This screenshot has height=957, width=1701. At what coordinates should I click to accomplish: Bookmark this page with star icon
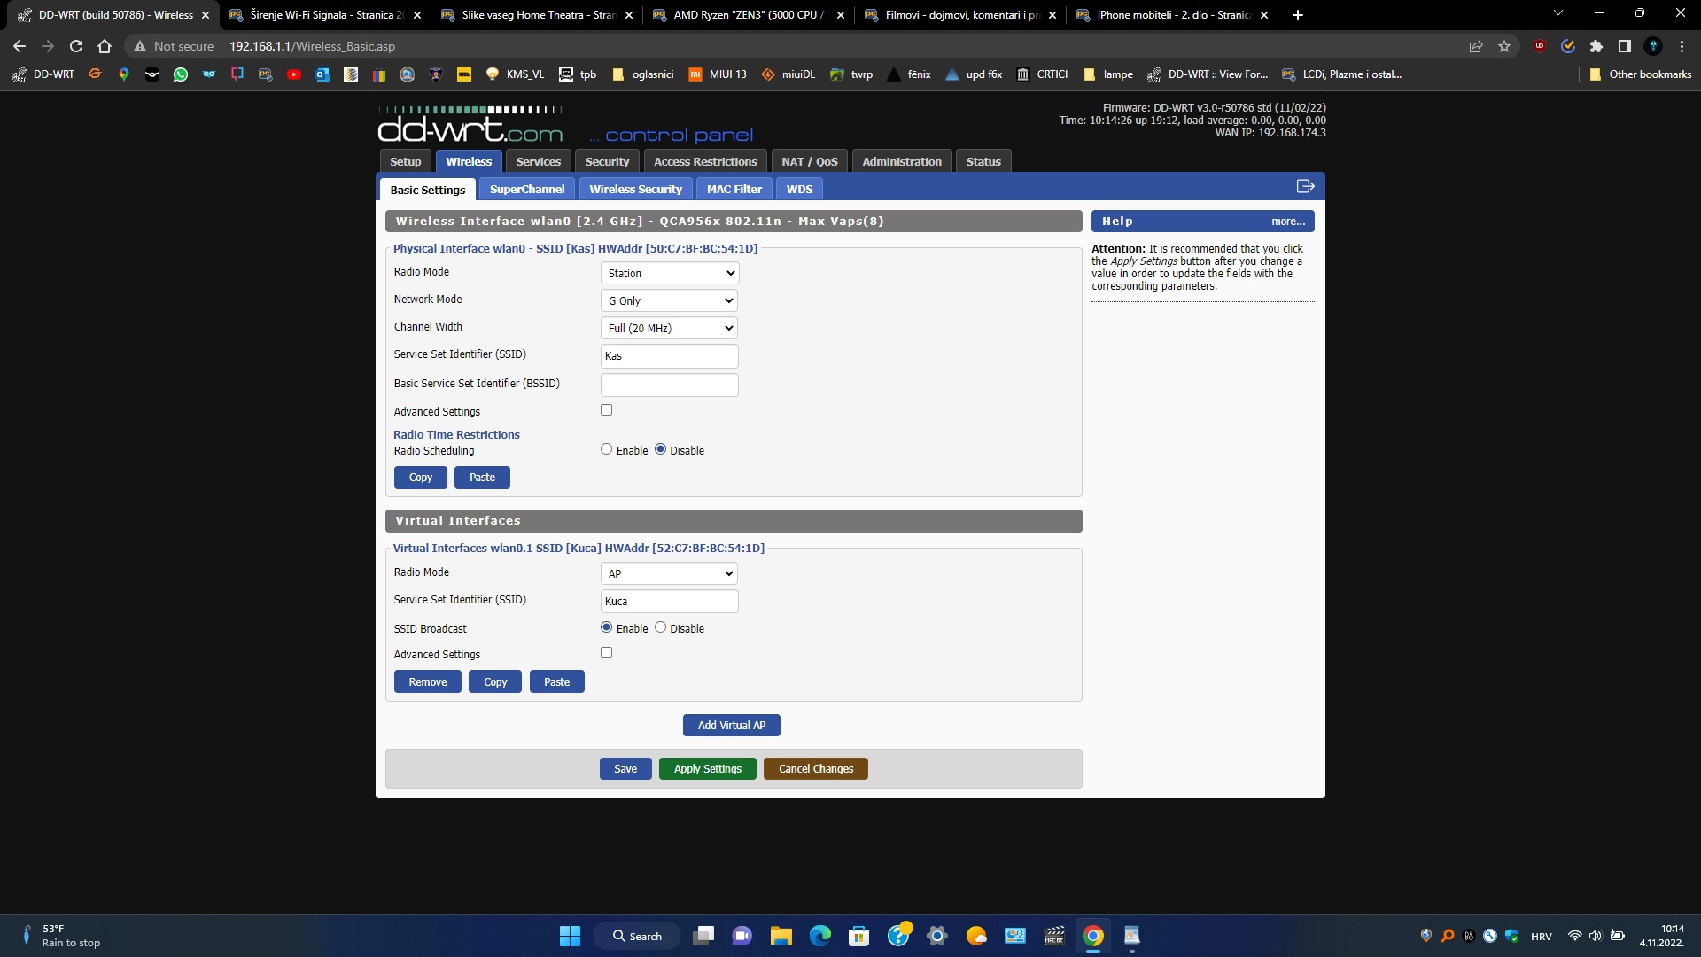[1504, 46]
